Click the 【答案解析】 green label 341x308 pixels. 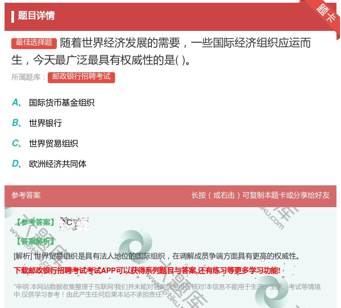pyautogui.click(x=35, y=241)
